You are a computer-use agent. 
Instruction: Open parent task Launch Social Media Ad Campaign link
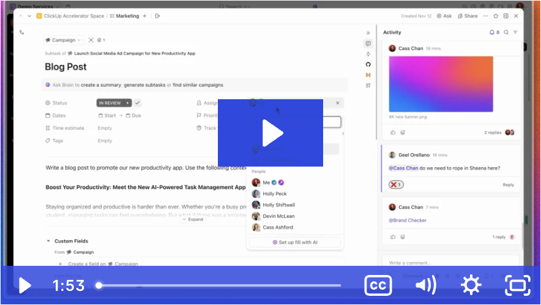click(135, 53)
